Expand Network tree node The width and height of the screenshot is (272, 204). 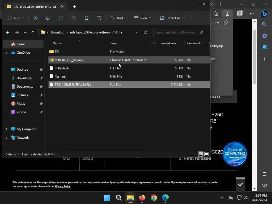coord(6,138)
